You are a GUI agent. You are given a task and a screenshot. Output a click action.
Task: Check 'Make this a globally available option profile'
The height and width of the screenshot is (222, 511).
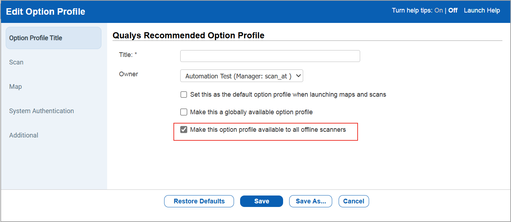[x=183, y=112]
